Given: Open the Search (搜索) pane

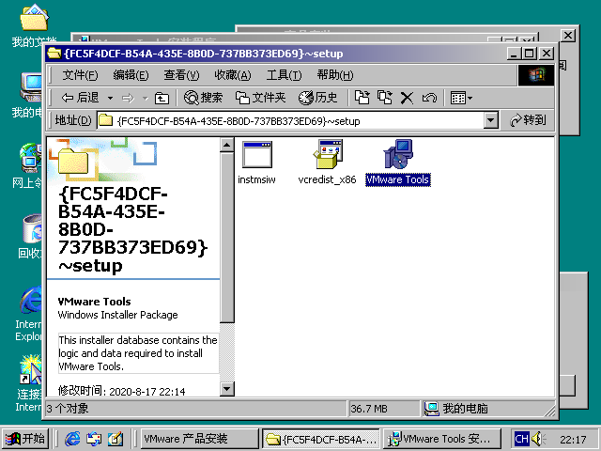Looking at the screenshot, I should pyautogui.click(x=203, y=98).
